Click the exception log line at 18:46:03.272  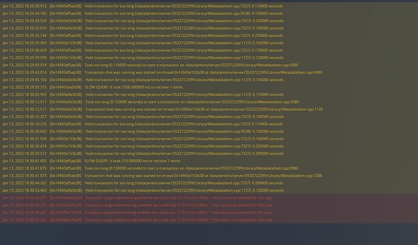click(x=209, y=205)
